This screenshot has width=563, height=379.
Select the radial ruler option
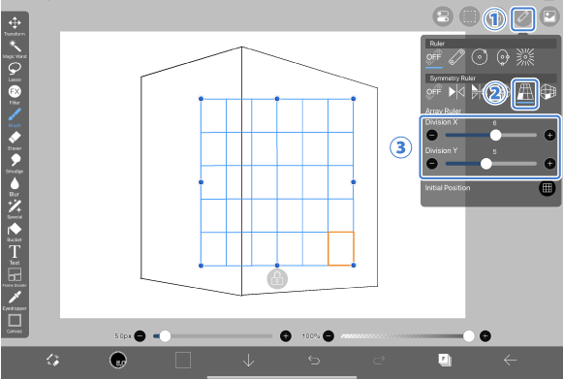[x=525, y=57]
